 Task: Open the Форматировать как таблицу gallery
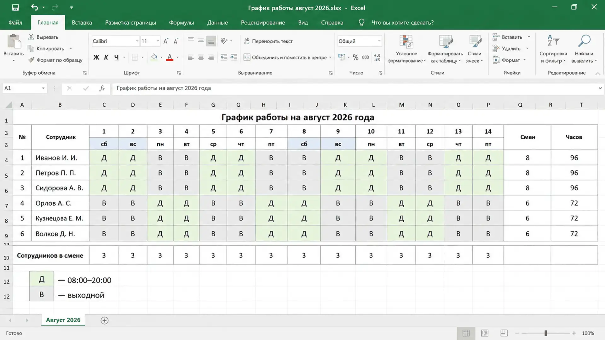pyautogui.click(x=445, y=49)
